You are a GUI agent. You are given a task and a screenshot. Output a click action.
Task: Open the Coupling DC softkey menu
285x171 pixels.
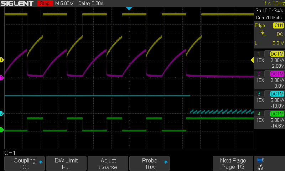[25, 164]
